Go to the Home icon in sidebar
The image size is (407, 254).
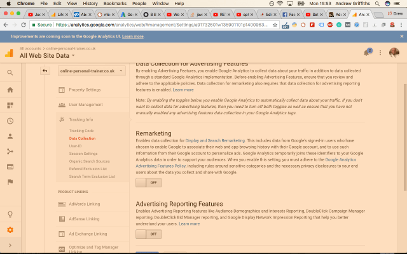tap(10, 90)
